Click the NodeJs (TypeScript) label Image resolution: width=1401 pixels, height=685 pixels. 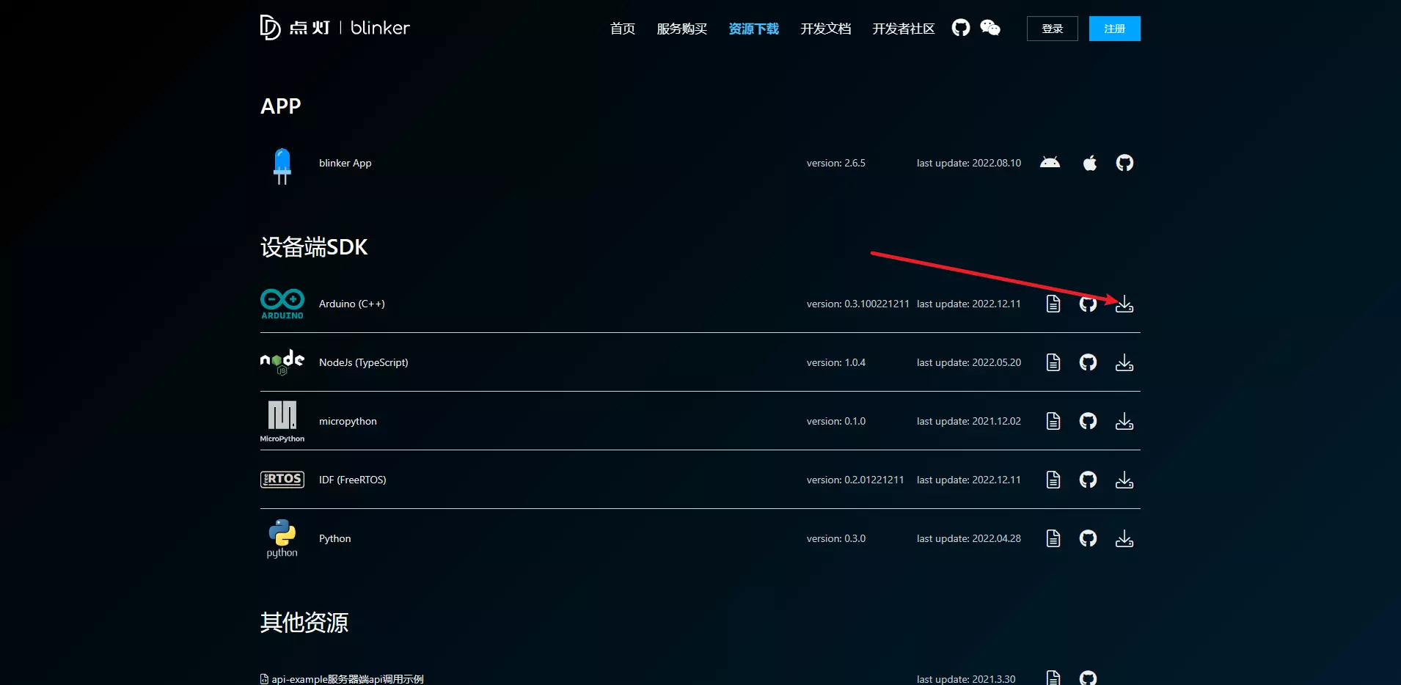coord(364,362)
